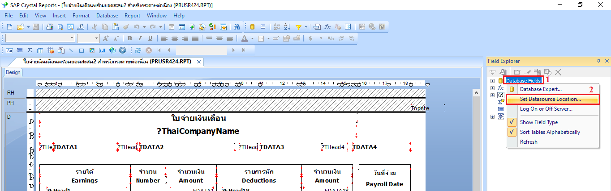611x191 pixels.
Task: Pin the Field Explorer panel
Action: tap(598, 61)
